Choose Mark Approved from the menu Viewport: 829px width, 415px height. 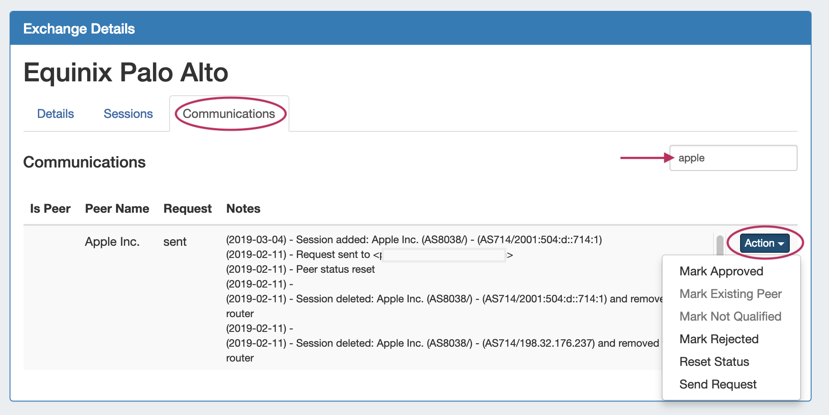721,271
